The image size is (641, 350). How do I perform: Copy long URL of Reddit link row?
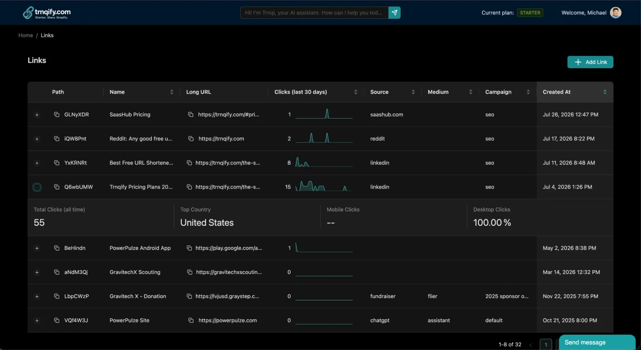(x=191, y=139)
